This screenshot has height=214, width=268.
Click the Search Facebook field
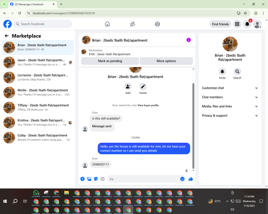pos(43,24)
